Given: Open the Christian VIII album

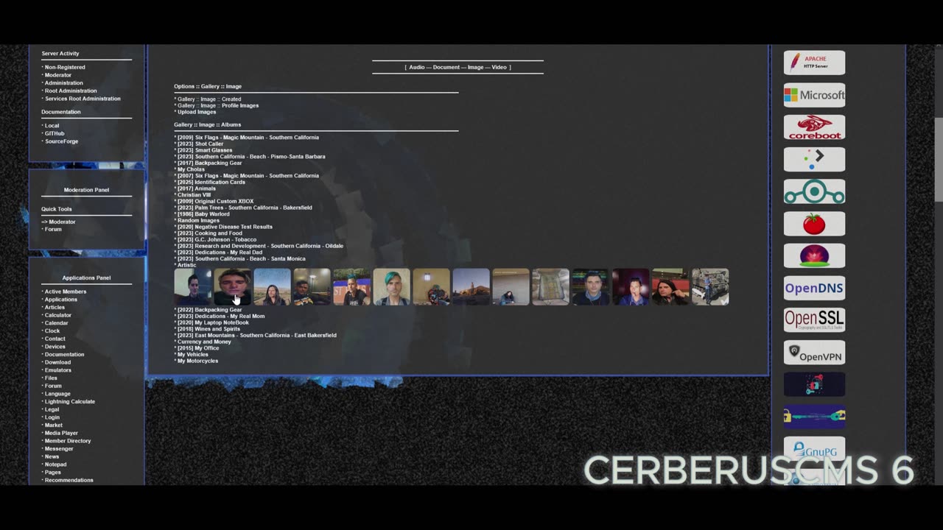Looking at the screenshot, I should [194, 195].
